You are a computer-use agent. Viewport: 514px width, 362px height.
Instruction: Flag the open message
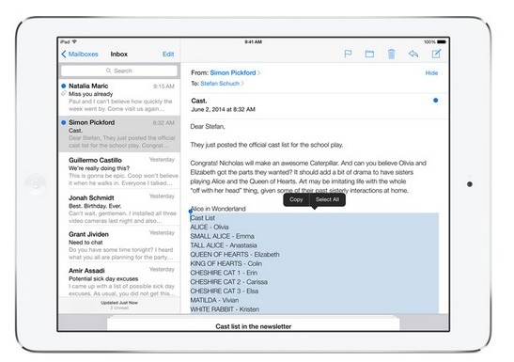[348, 54]
